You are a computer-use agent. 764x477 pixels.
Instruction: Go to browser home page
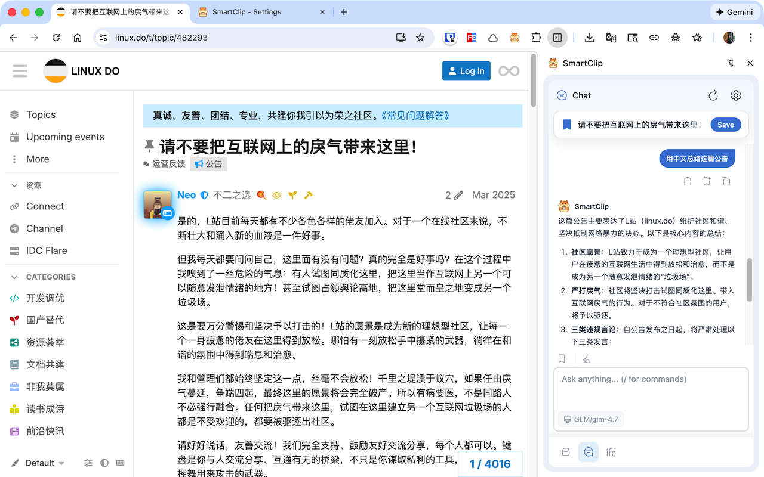pos(78,38)
